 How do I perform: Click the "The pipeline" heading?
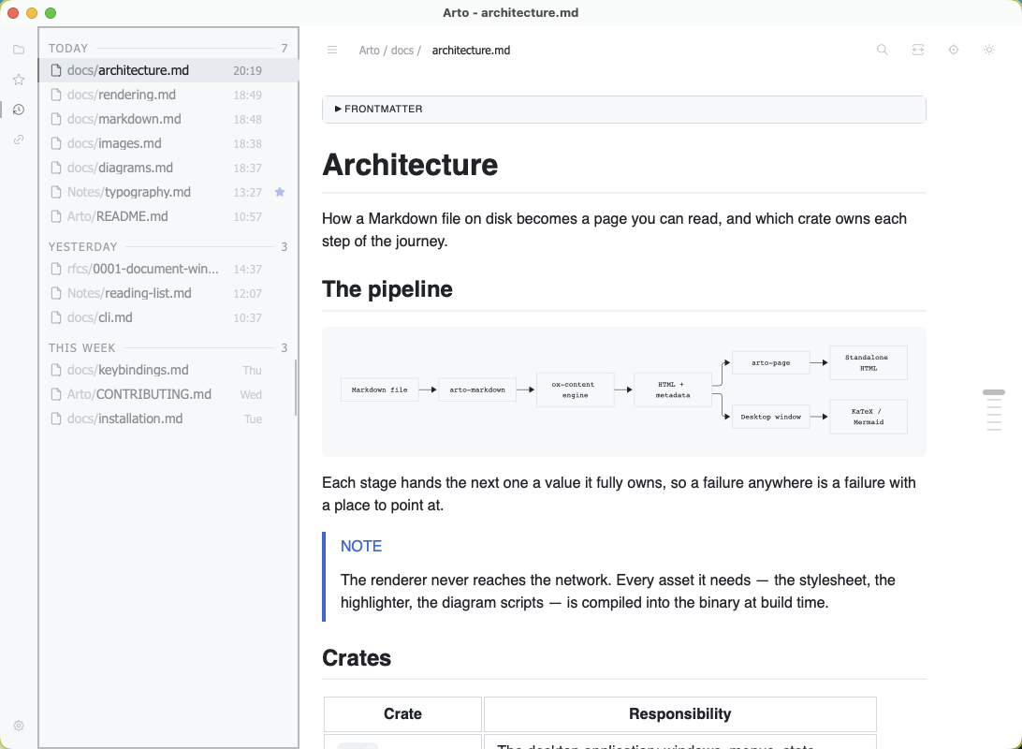coord(387,288)
